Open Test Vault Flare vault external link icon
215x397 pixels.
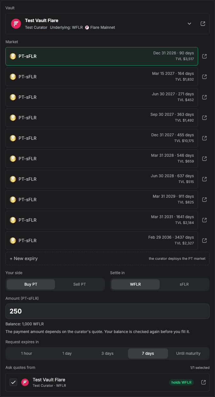click(x=203, y=24)
